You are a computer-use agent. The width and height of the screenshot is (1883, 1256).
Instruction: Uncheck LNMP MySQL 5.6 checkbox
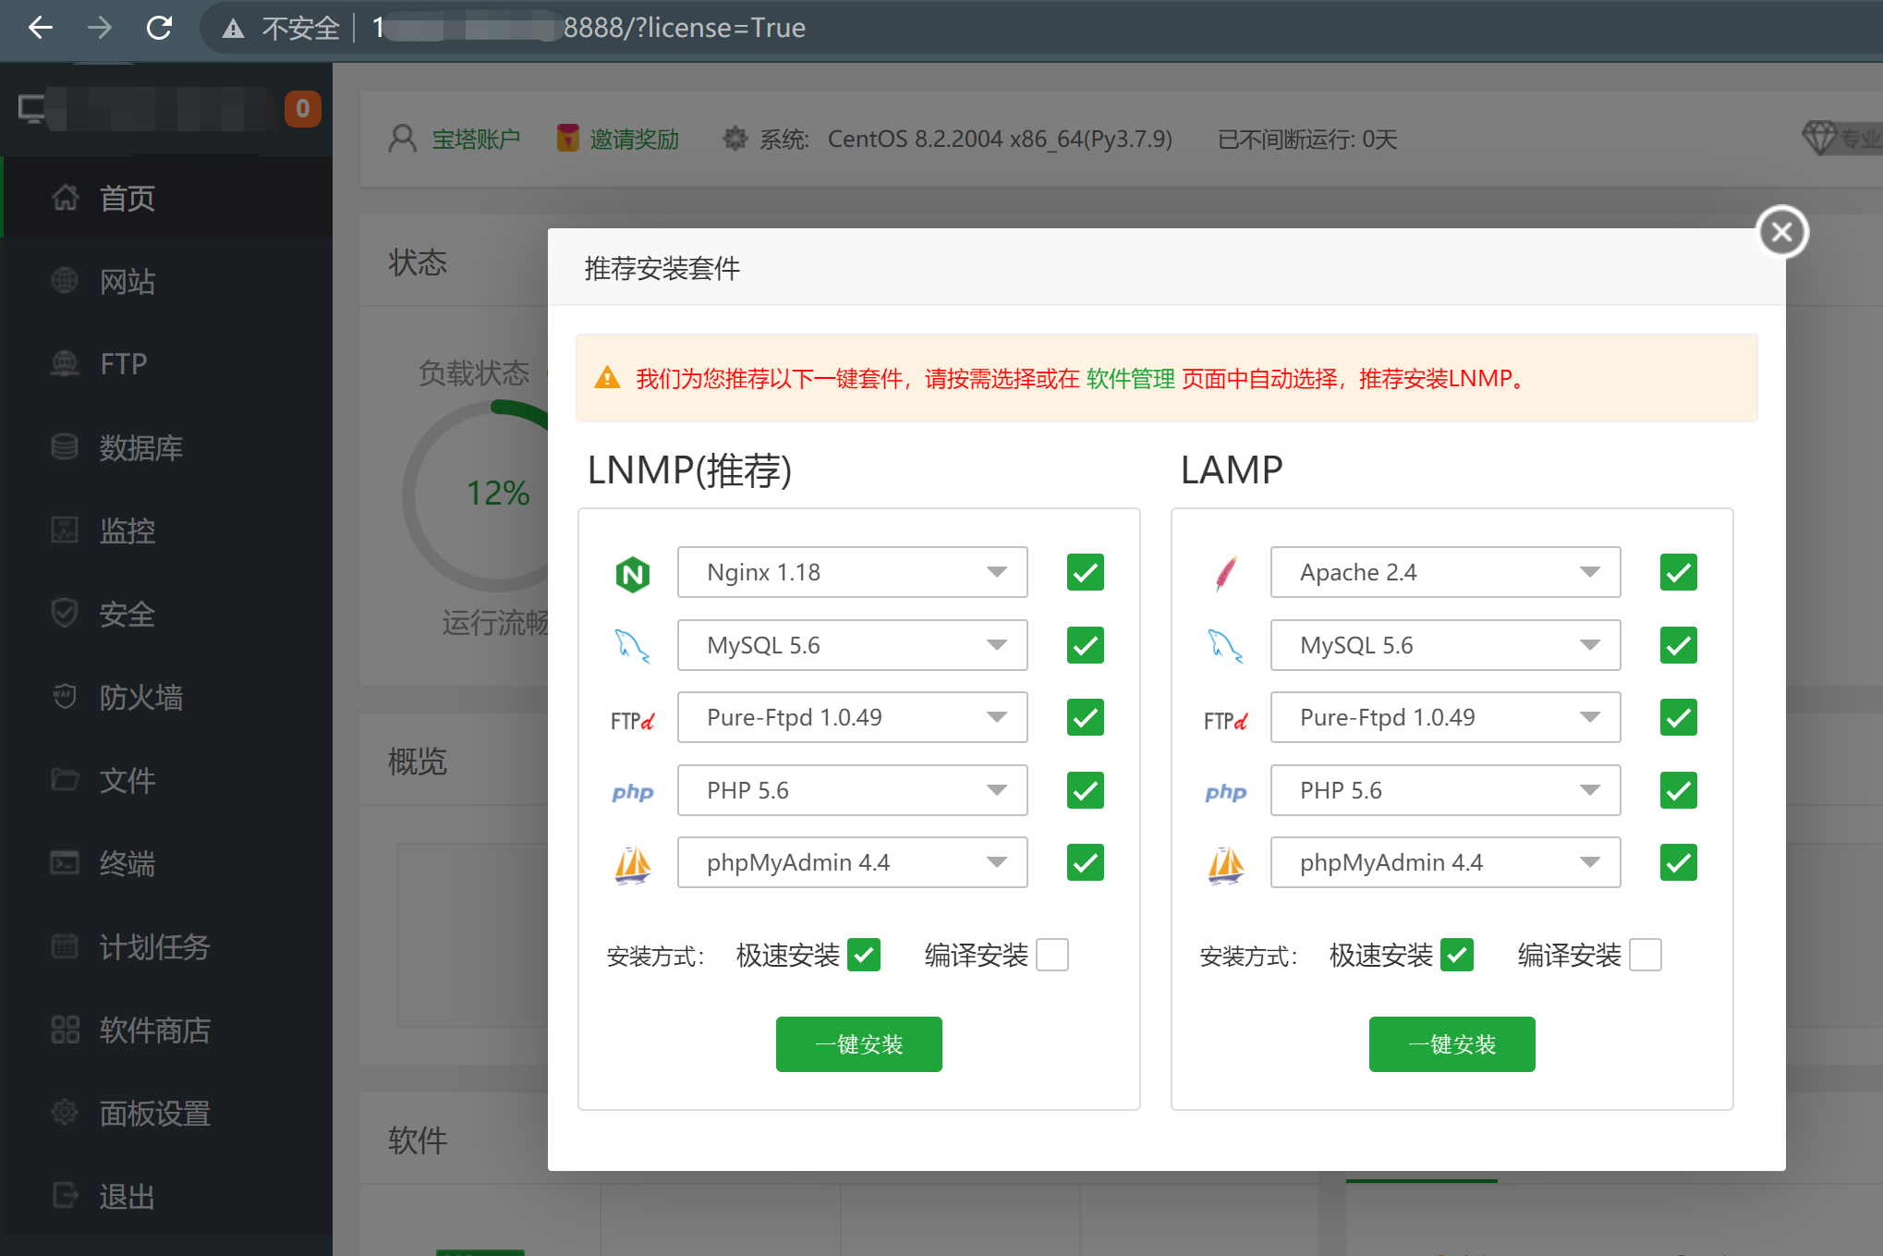click(x=1086, y=645)
